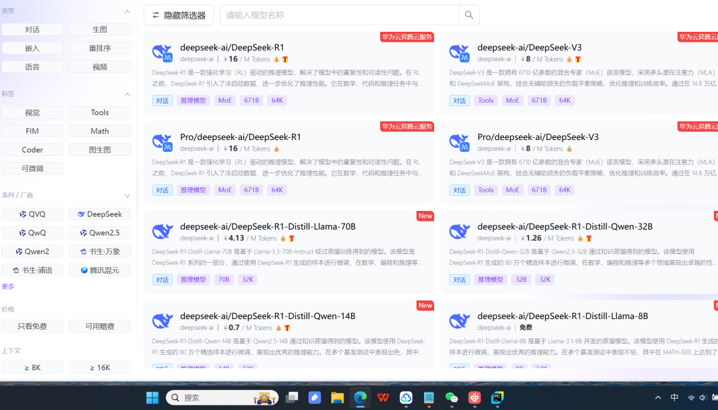
Task: Toggle the 系列 / 厂商 section chevron
Action: [x=127, y=196]
